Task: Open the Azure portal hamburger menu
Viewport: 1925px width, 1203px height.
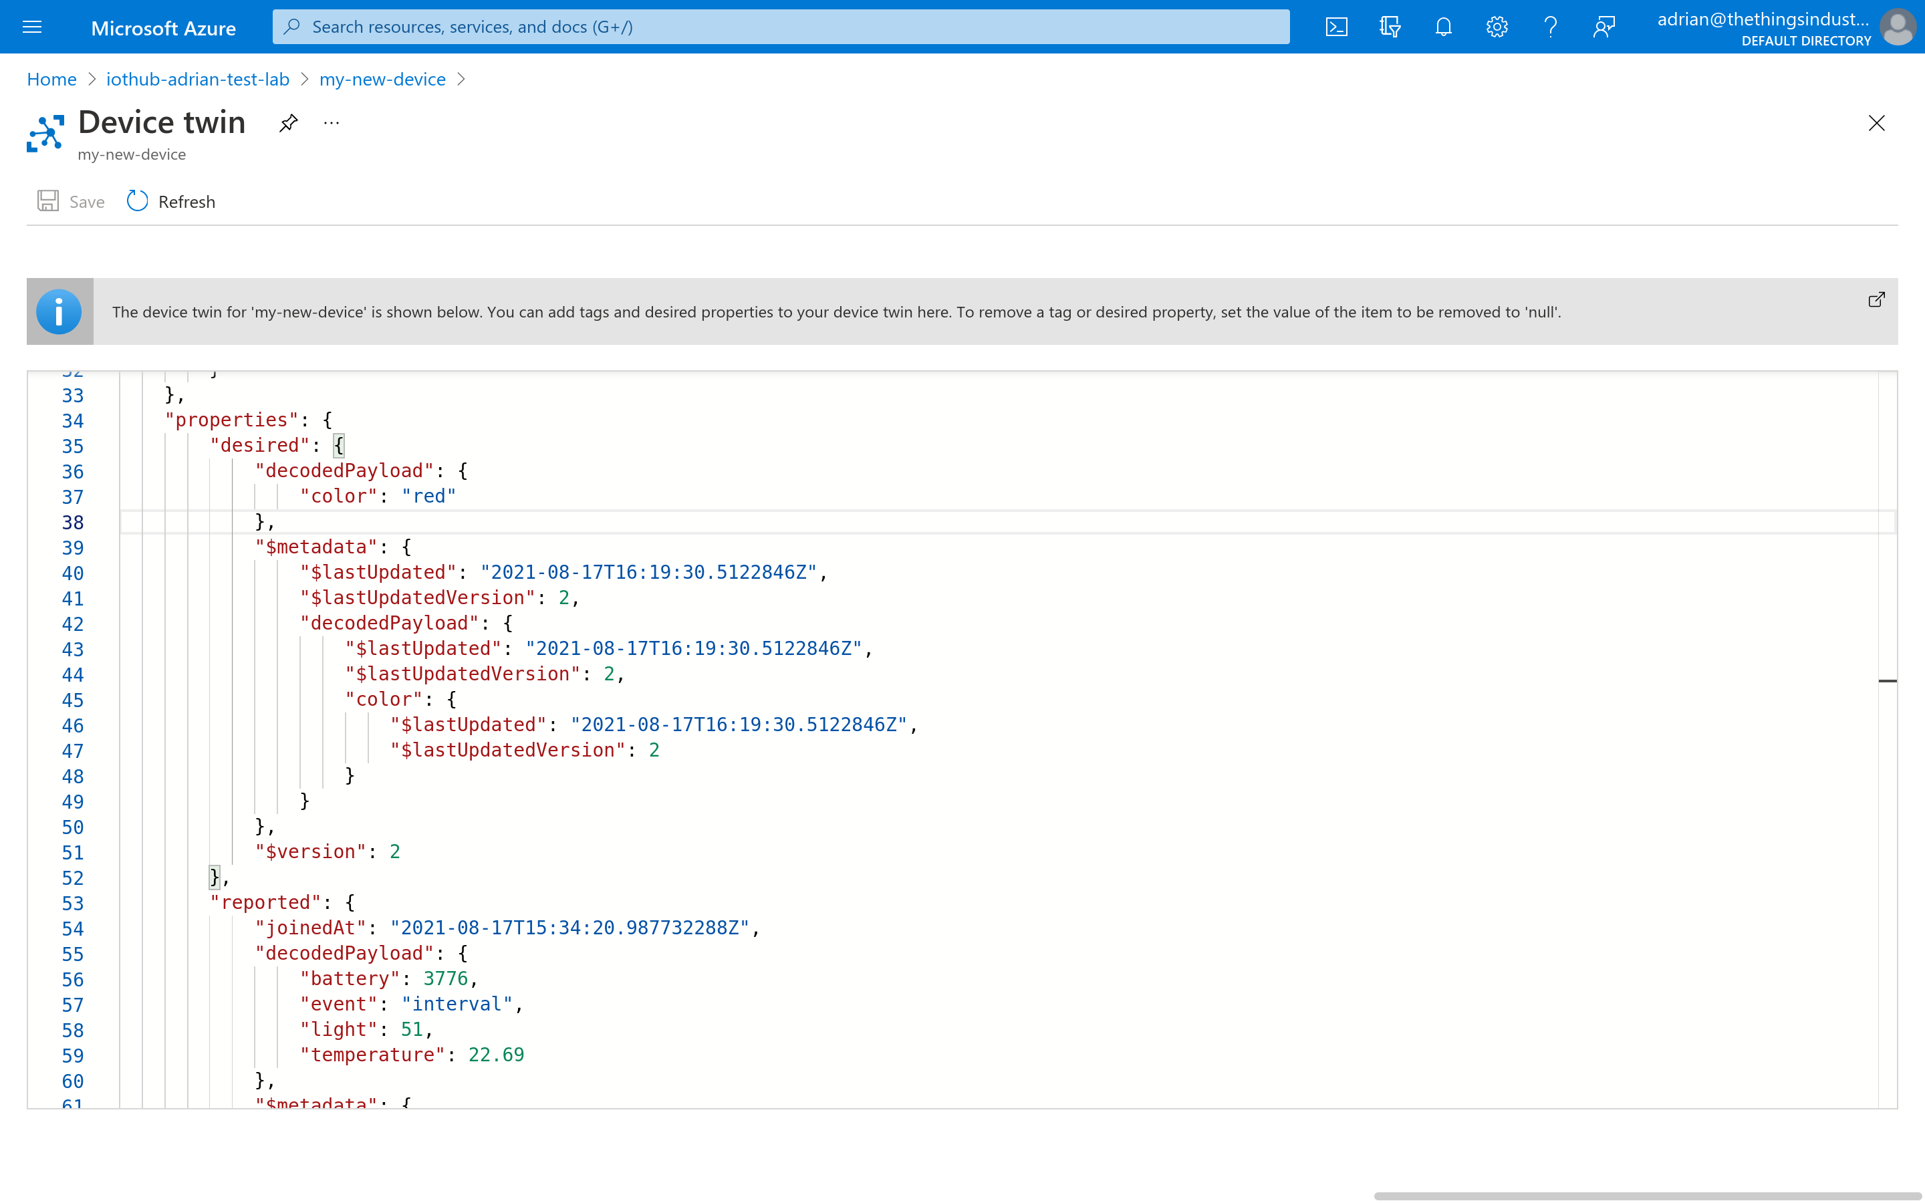Action: tap(32, 27)
